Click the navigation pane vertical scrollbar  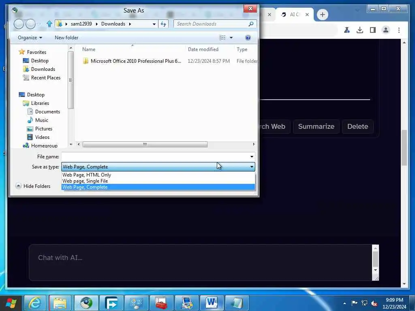(x=71, y=80)
